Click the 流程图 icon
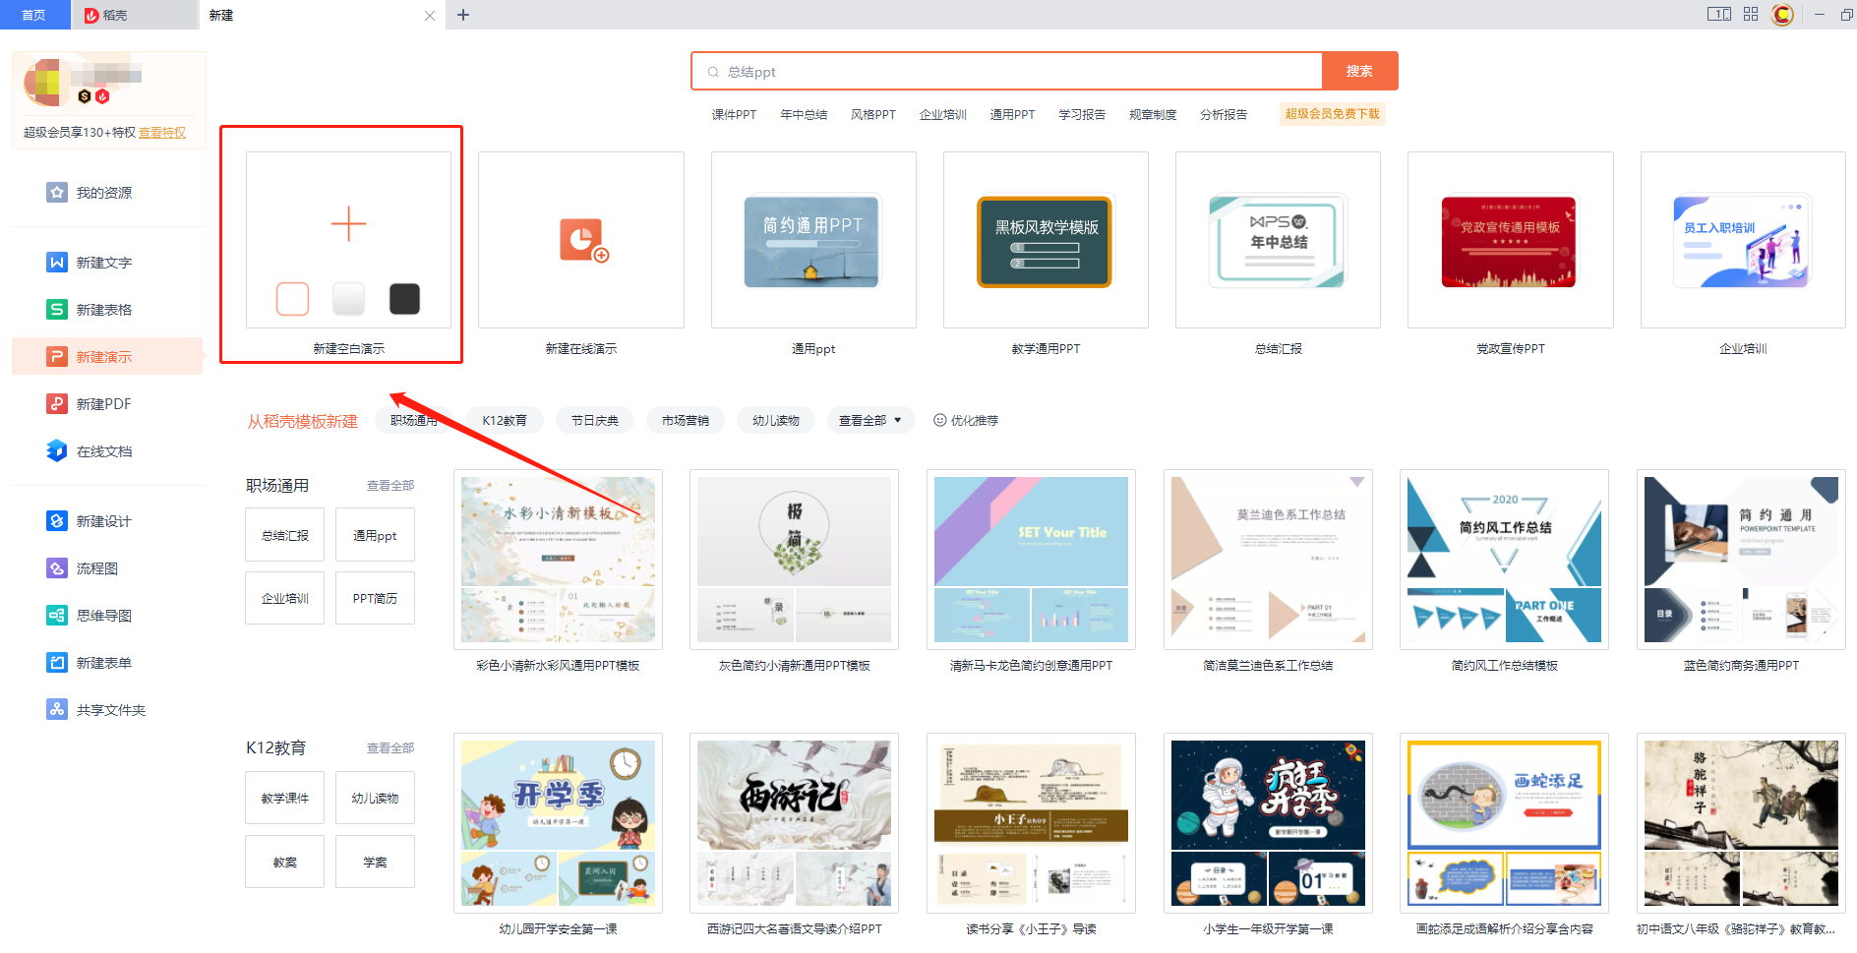Image resolution: width=1857 pixels, height=953 pixels. (57, 567)
